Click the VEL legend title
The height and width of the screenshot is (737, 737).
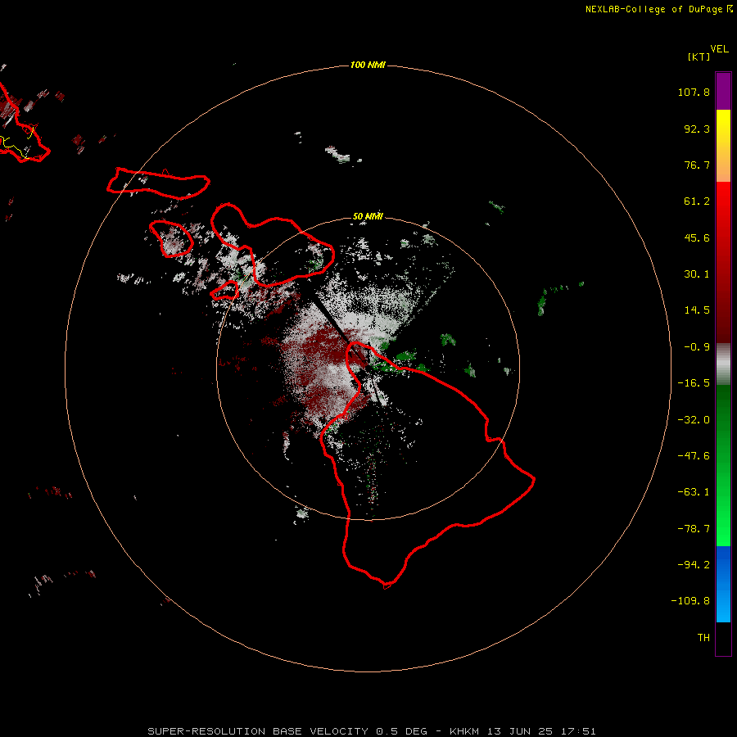(720, 49)
